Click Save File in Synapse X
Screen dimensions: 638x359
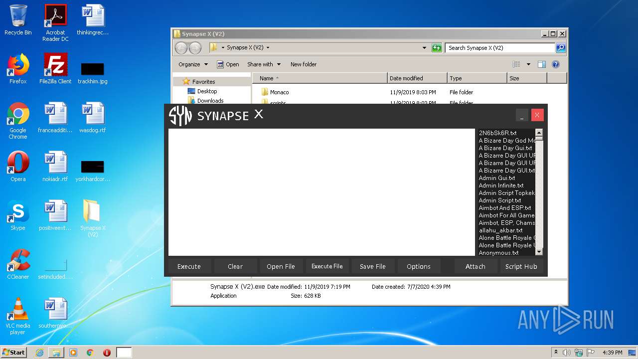(373, 266)
